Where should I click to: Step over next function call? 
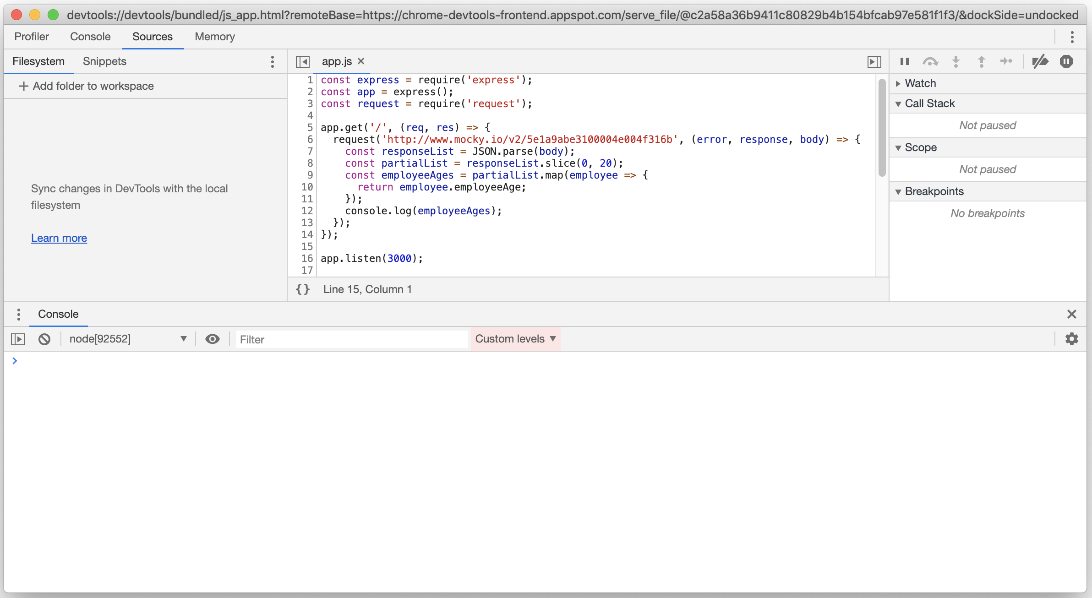(x=931, y=61)
